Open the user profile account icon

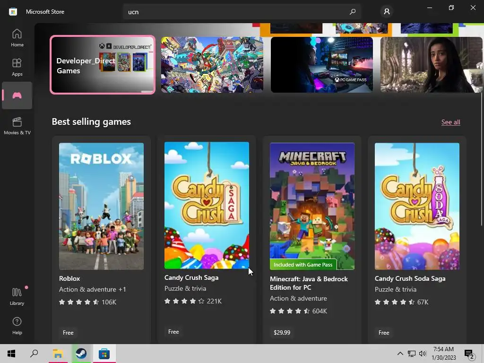click(387, 12)
